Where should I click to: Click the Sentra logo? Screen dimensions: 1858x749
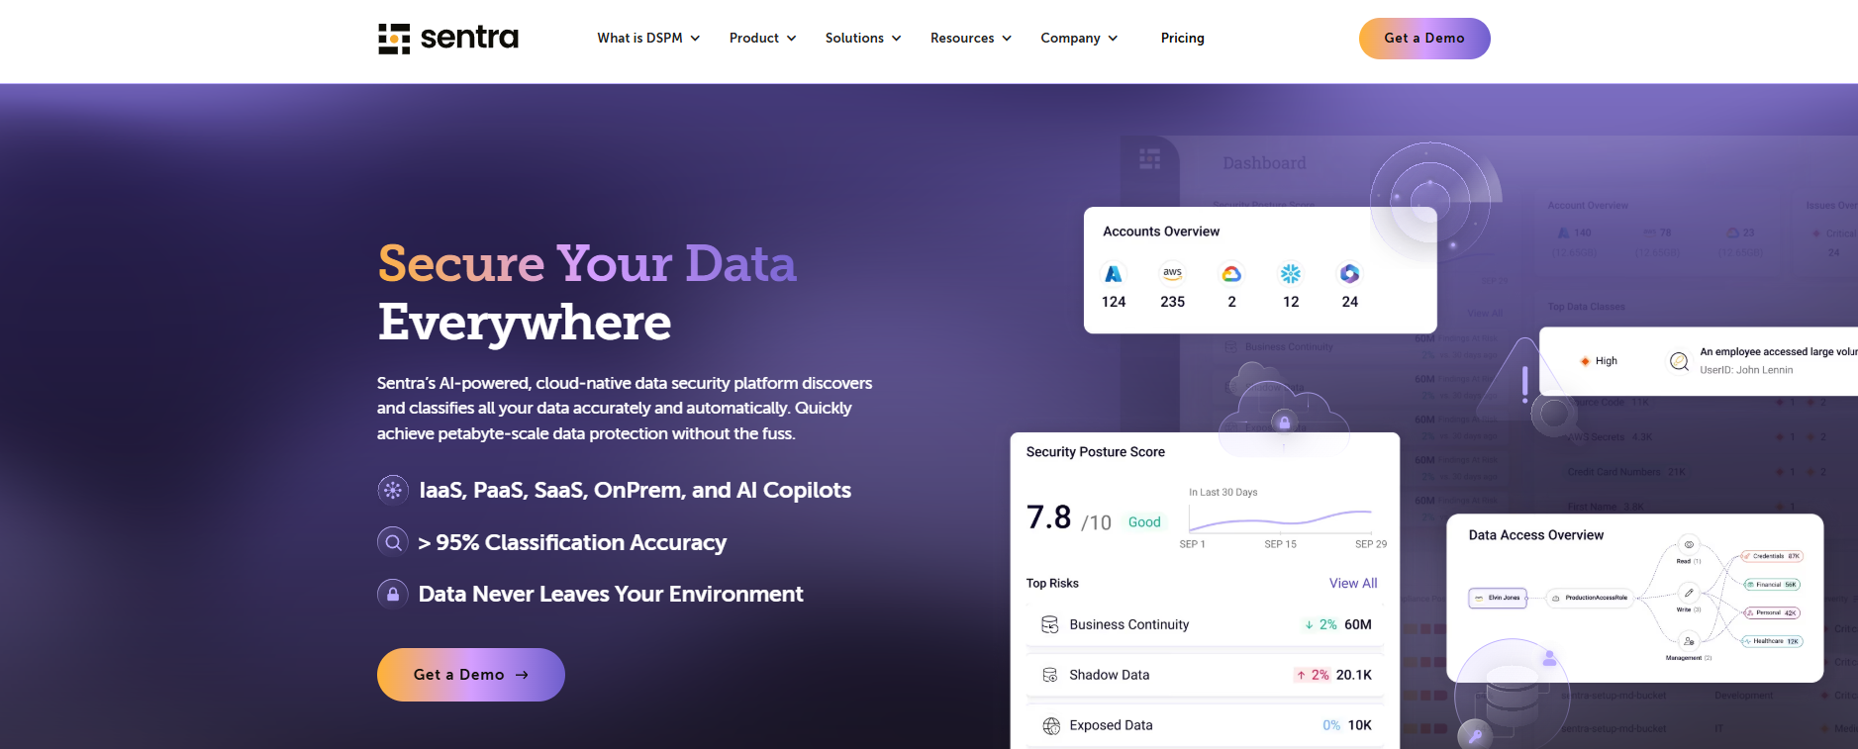(x=447, y=39)
